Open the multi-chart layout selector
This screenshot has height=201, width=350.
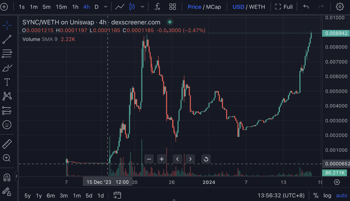coord(173,7)
